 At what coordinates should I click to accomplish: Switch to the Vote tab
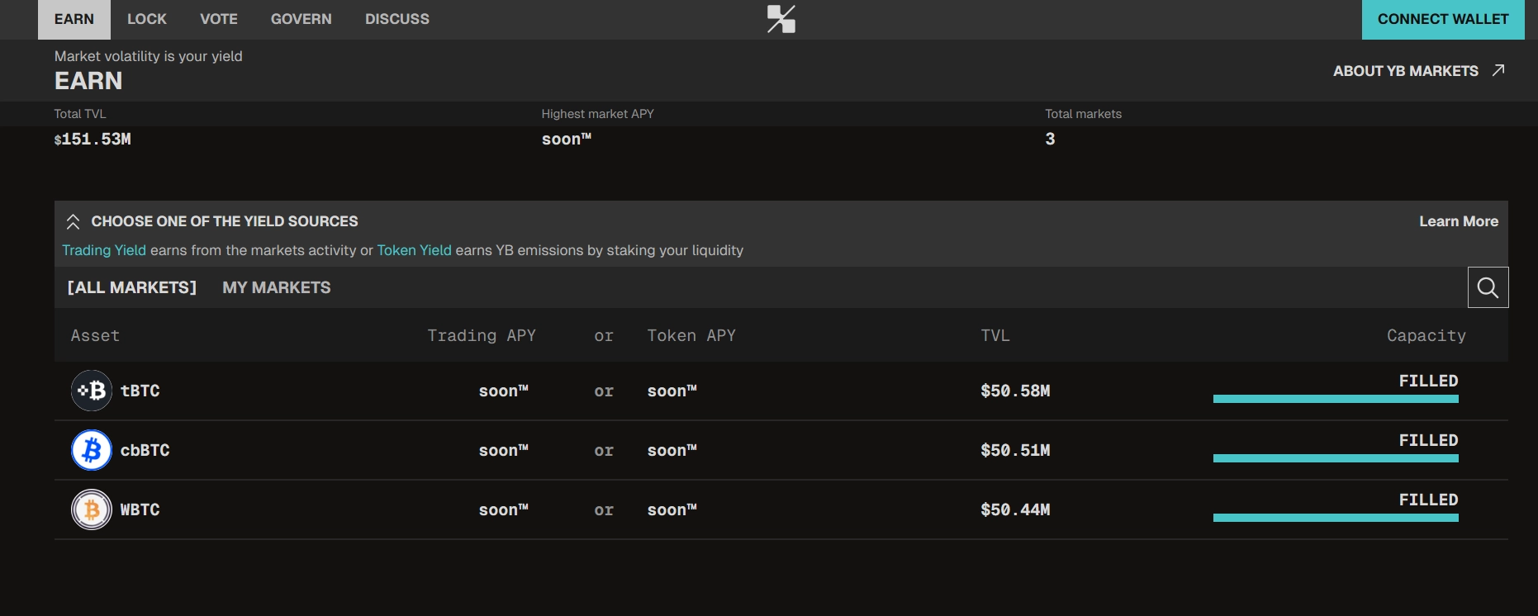pyautogui.click(x=219, y=19)
